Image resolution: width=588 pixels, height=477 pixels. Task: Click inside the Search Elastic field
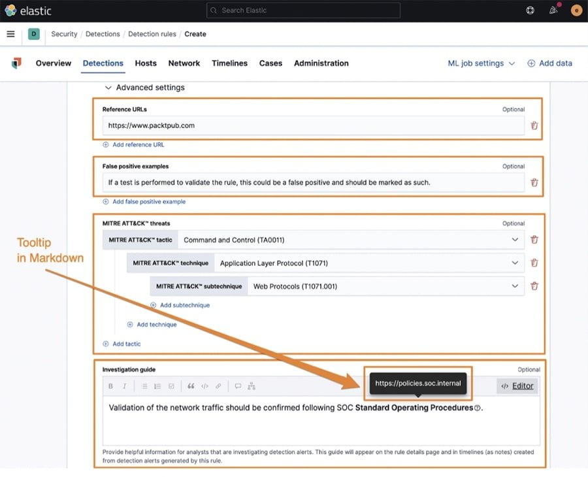(x=302, y=10)
